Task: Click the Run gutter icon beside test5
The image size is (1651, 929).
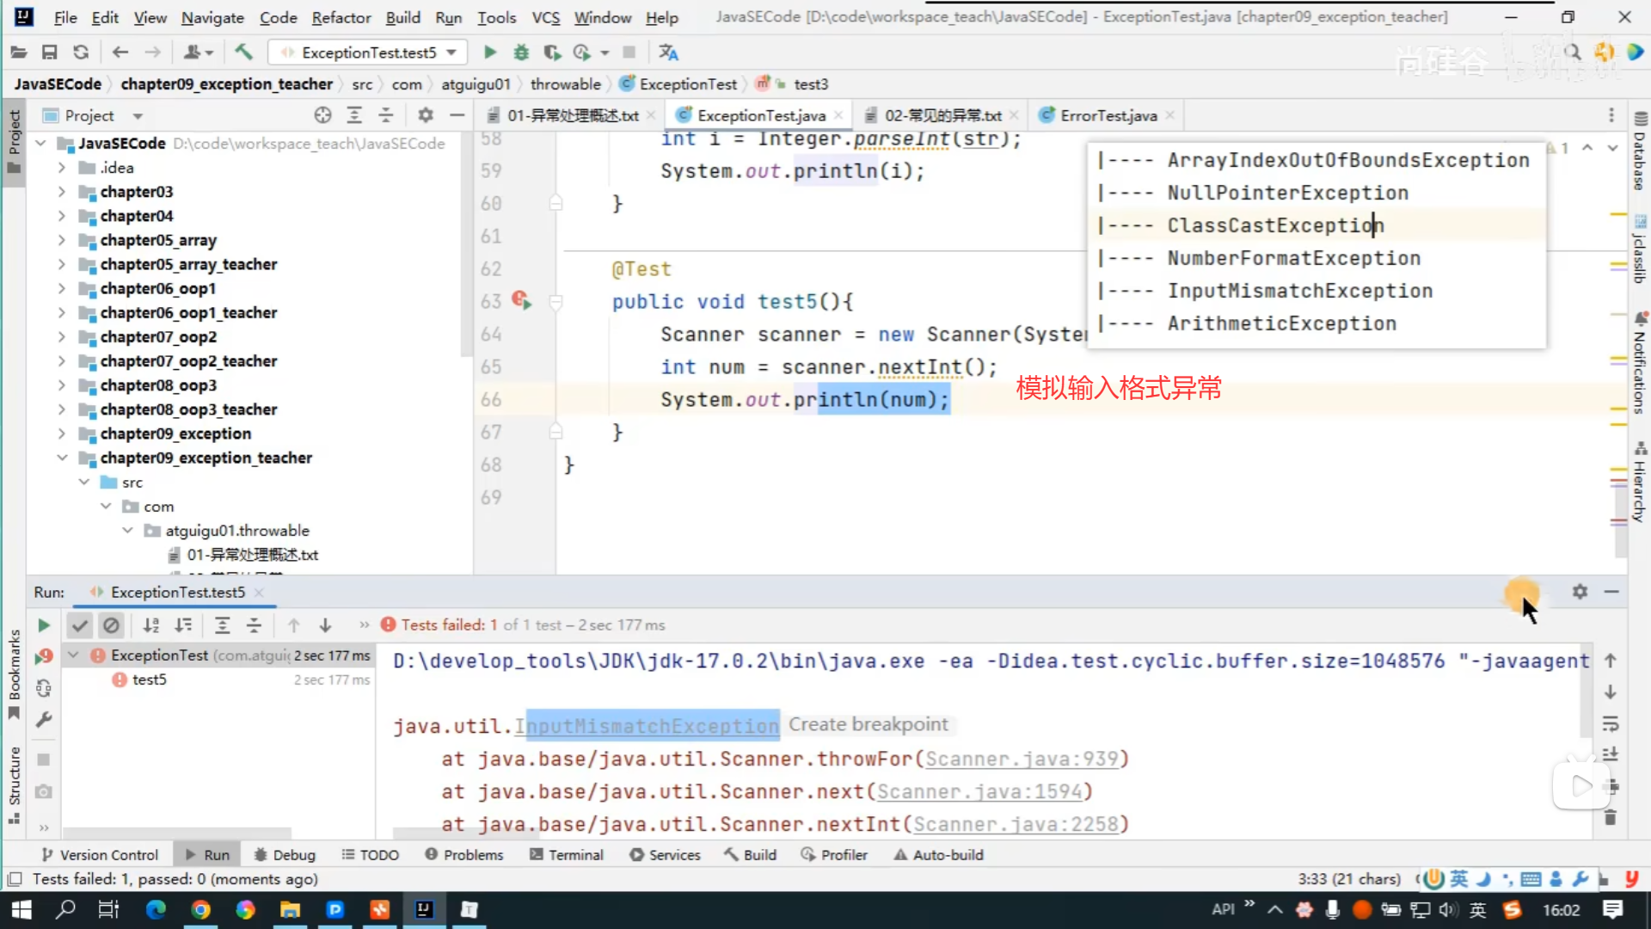Action: point(521,301)
